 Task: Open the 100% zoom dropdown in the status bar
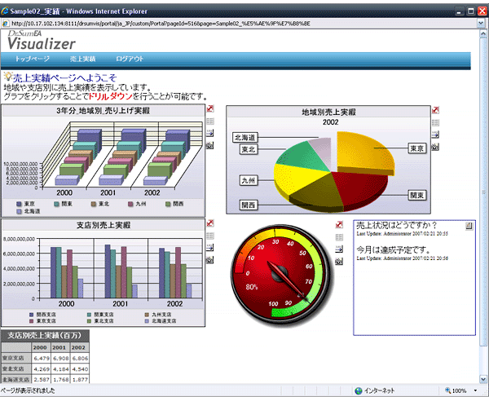coord(462,390)
